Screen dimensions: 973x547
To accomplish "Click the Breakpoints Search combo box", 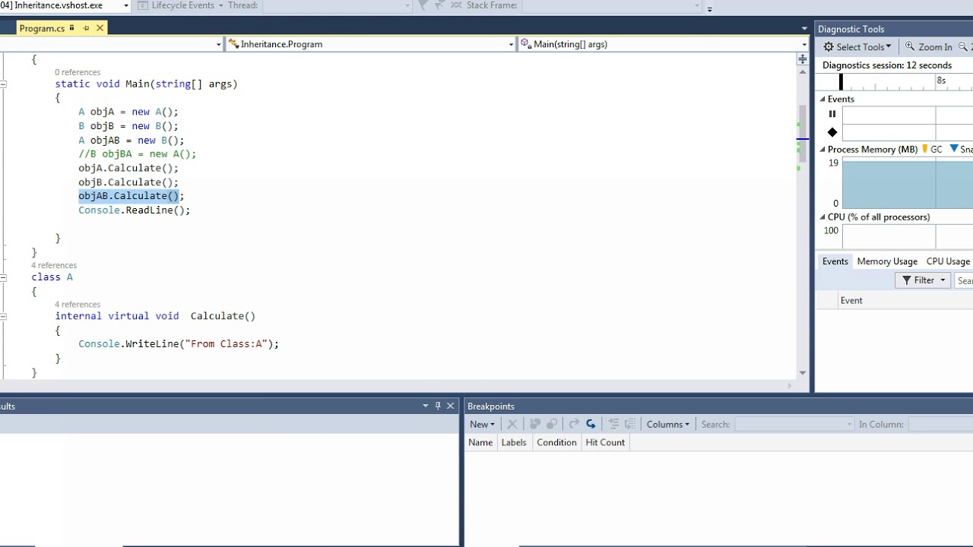I will (x=794, y=425).
